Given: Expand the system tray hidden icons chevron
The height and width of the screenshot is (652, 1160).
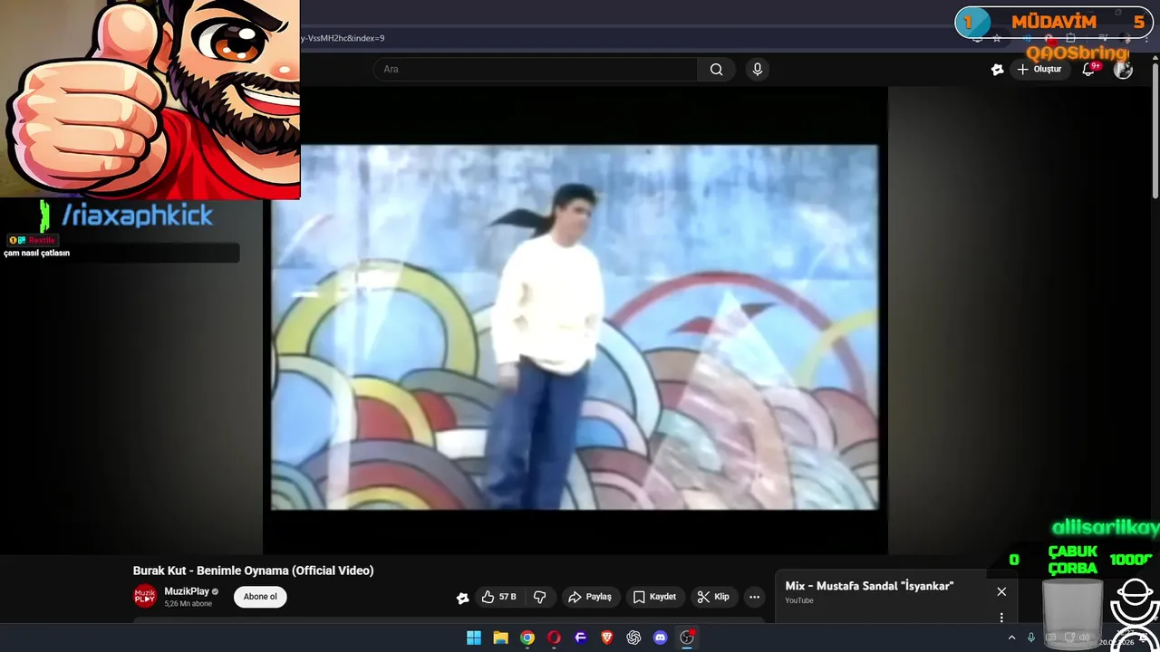Looking at the screenshot, I should coord(1012,638).
